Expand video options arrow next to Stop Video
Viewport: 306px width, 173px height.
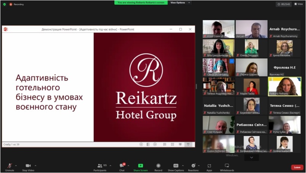click(x=36, y=165)
